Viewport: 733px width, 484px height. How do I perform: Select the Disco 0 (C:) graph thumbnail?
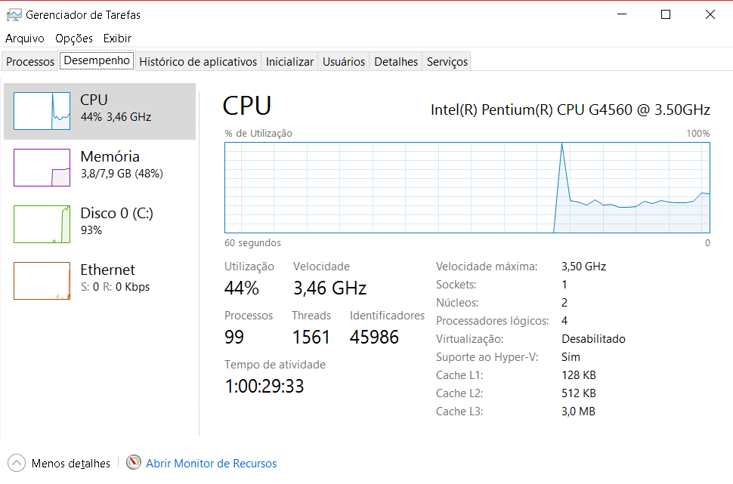42,224
